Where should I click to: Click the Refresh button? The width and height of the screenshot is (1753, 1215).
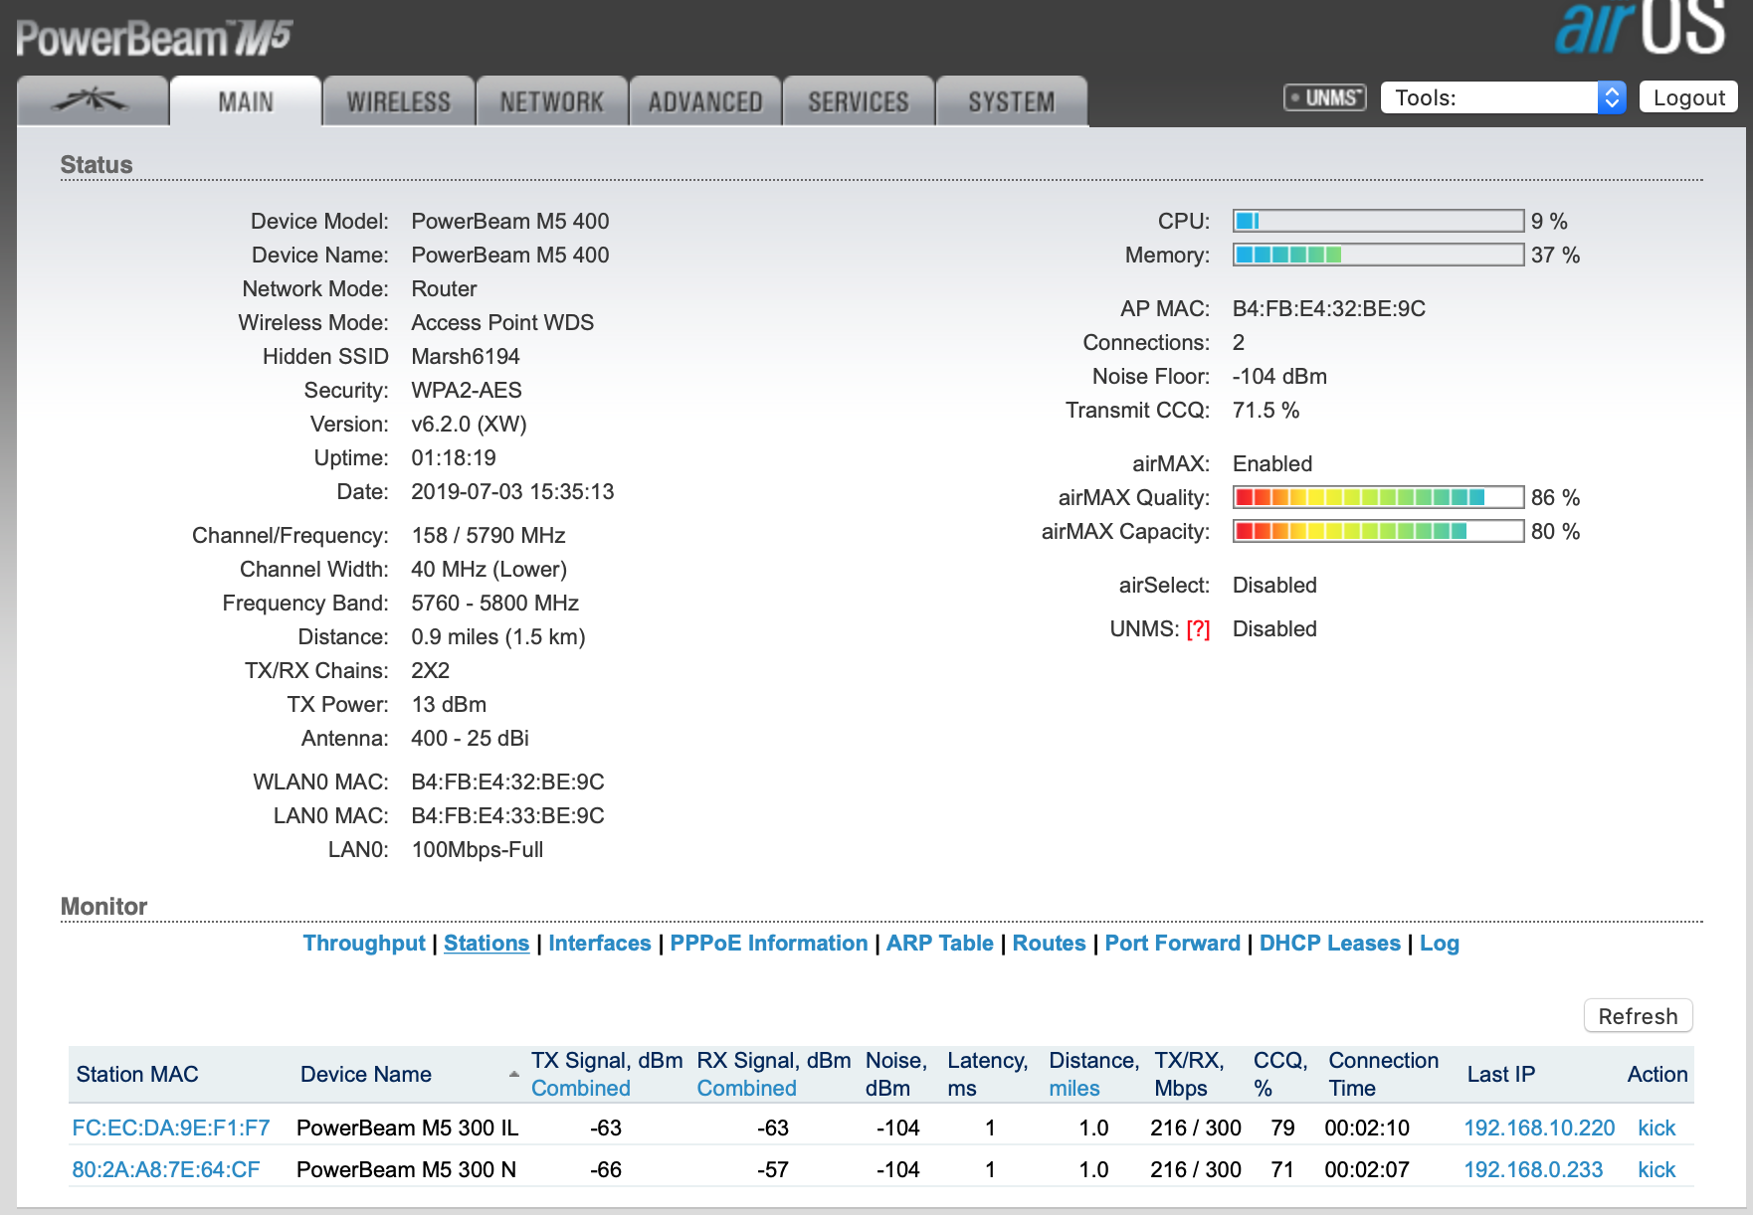[x=1638, y=1016]
